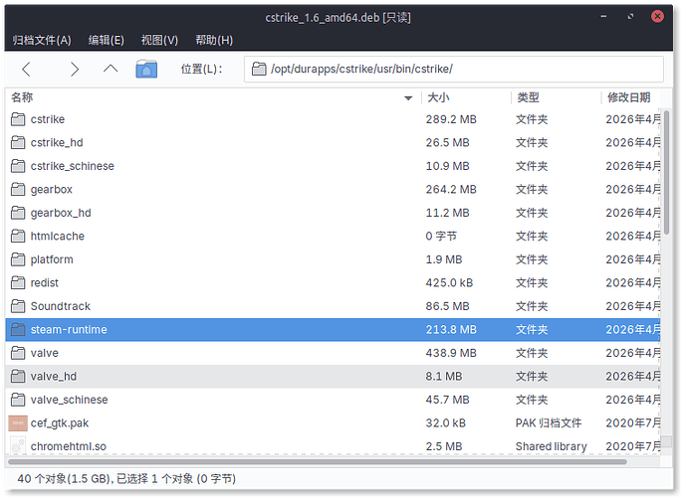This screenshot has width=681, height=497.
Task: Open the 编辑(E) menu
Action: tap(106, 40)
